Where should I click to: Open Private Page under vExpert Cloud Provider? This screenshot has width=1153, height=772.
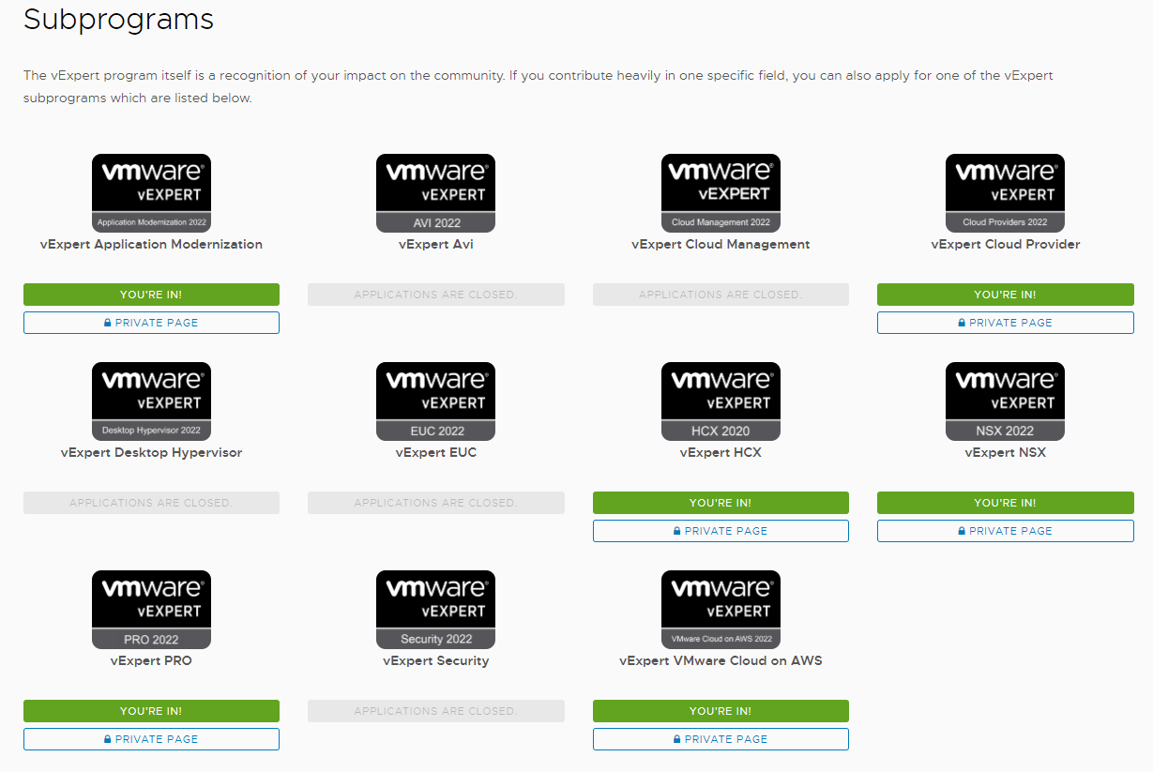[1005, 323]
